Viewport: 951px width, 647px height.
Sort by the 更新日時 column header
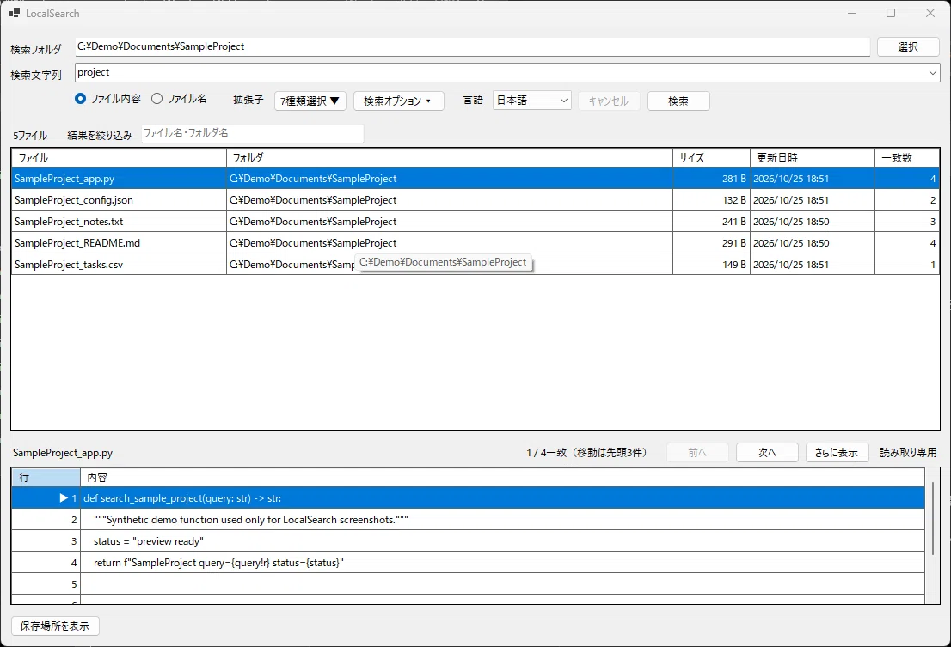813,157
